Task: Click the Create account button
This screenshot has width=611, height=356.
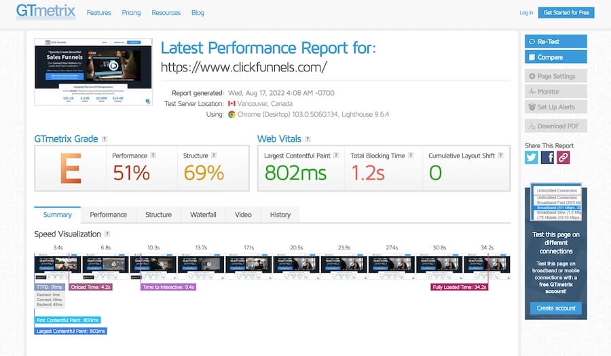Action: coord(555,308)
